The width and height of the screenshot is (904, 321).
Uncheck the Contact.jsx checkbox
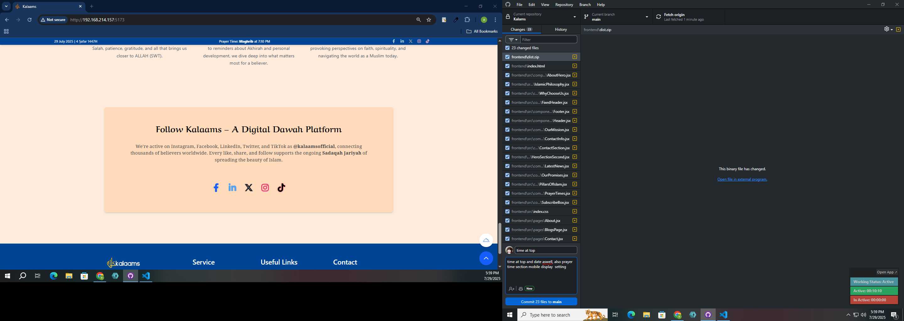tap(507, 239)
